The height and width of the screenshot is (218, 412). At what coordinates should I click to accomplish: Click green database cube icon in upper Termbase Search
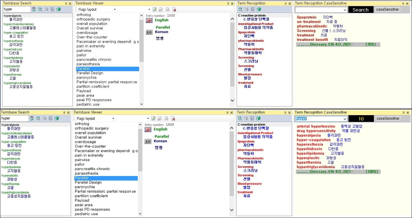click(x=59, y=9)
